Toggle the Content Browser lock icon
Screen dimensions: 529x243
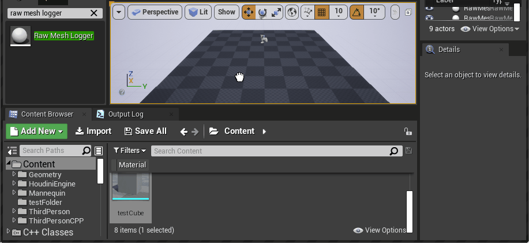[408, 131]
